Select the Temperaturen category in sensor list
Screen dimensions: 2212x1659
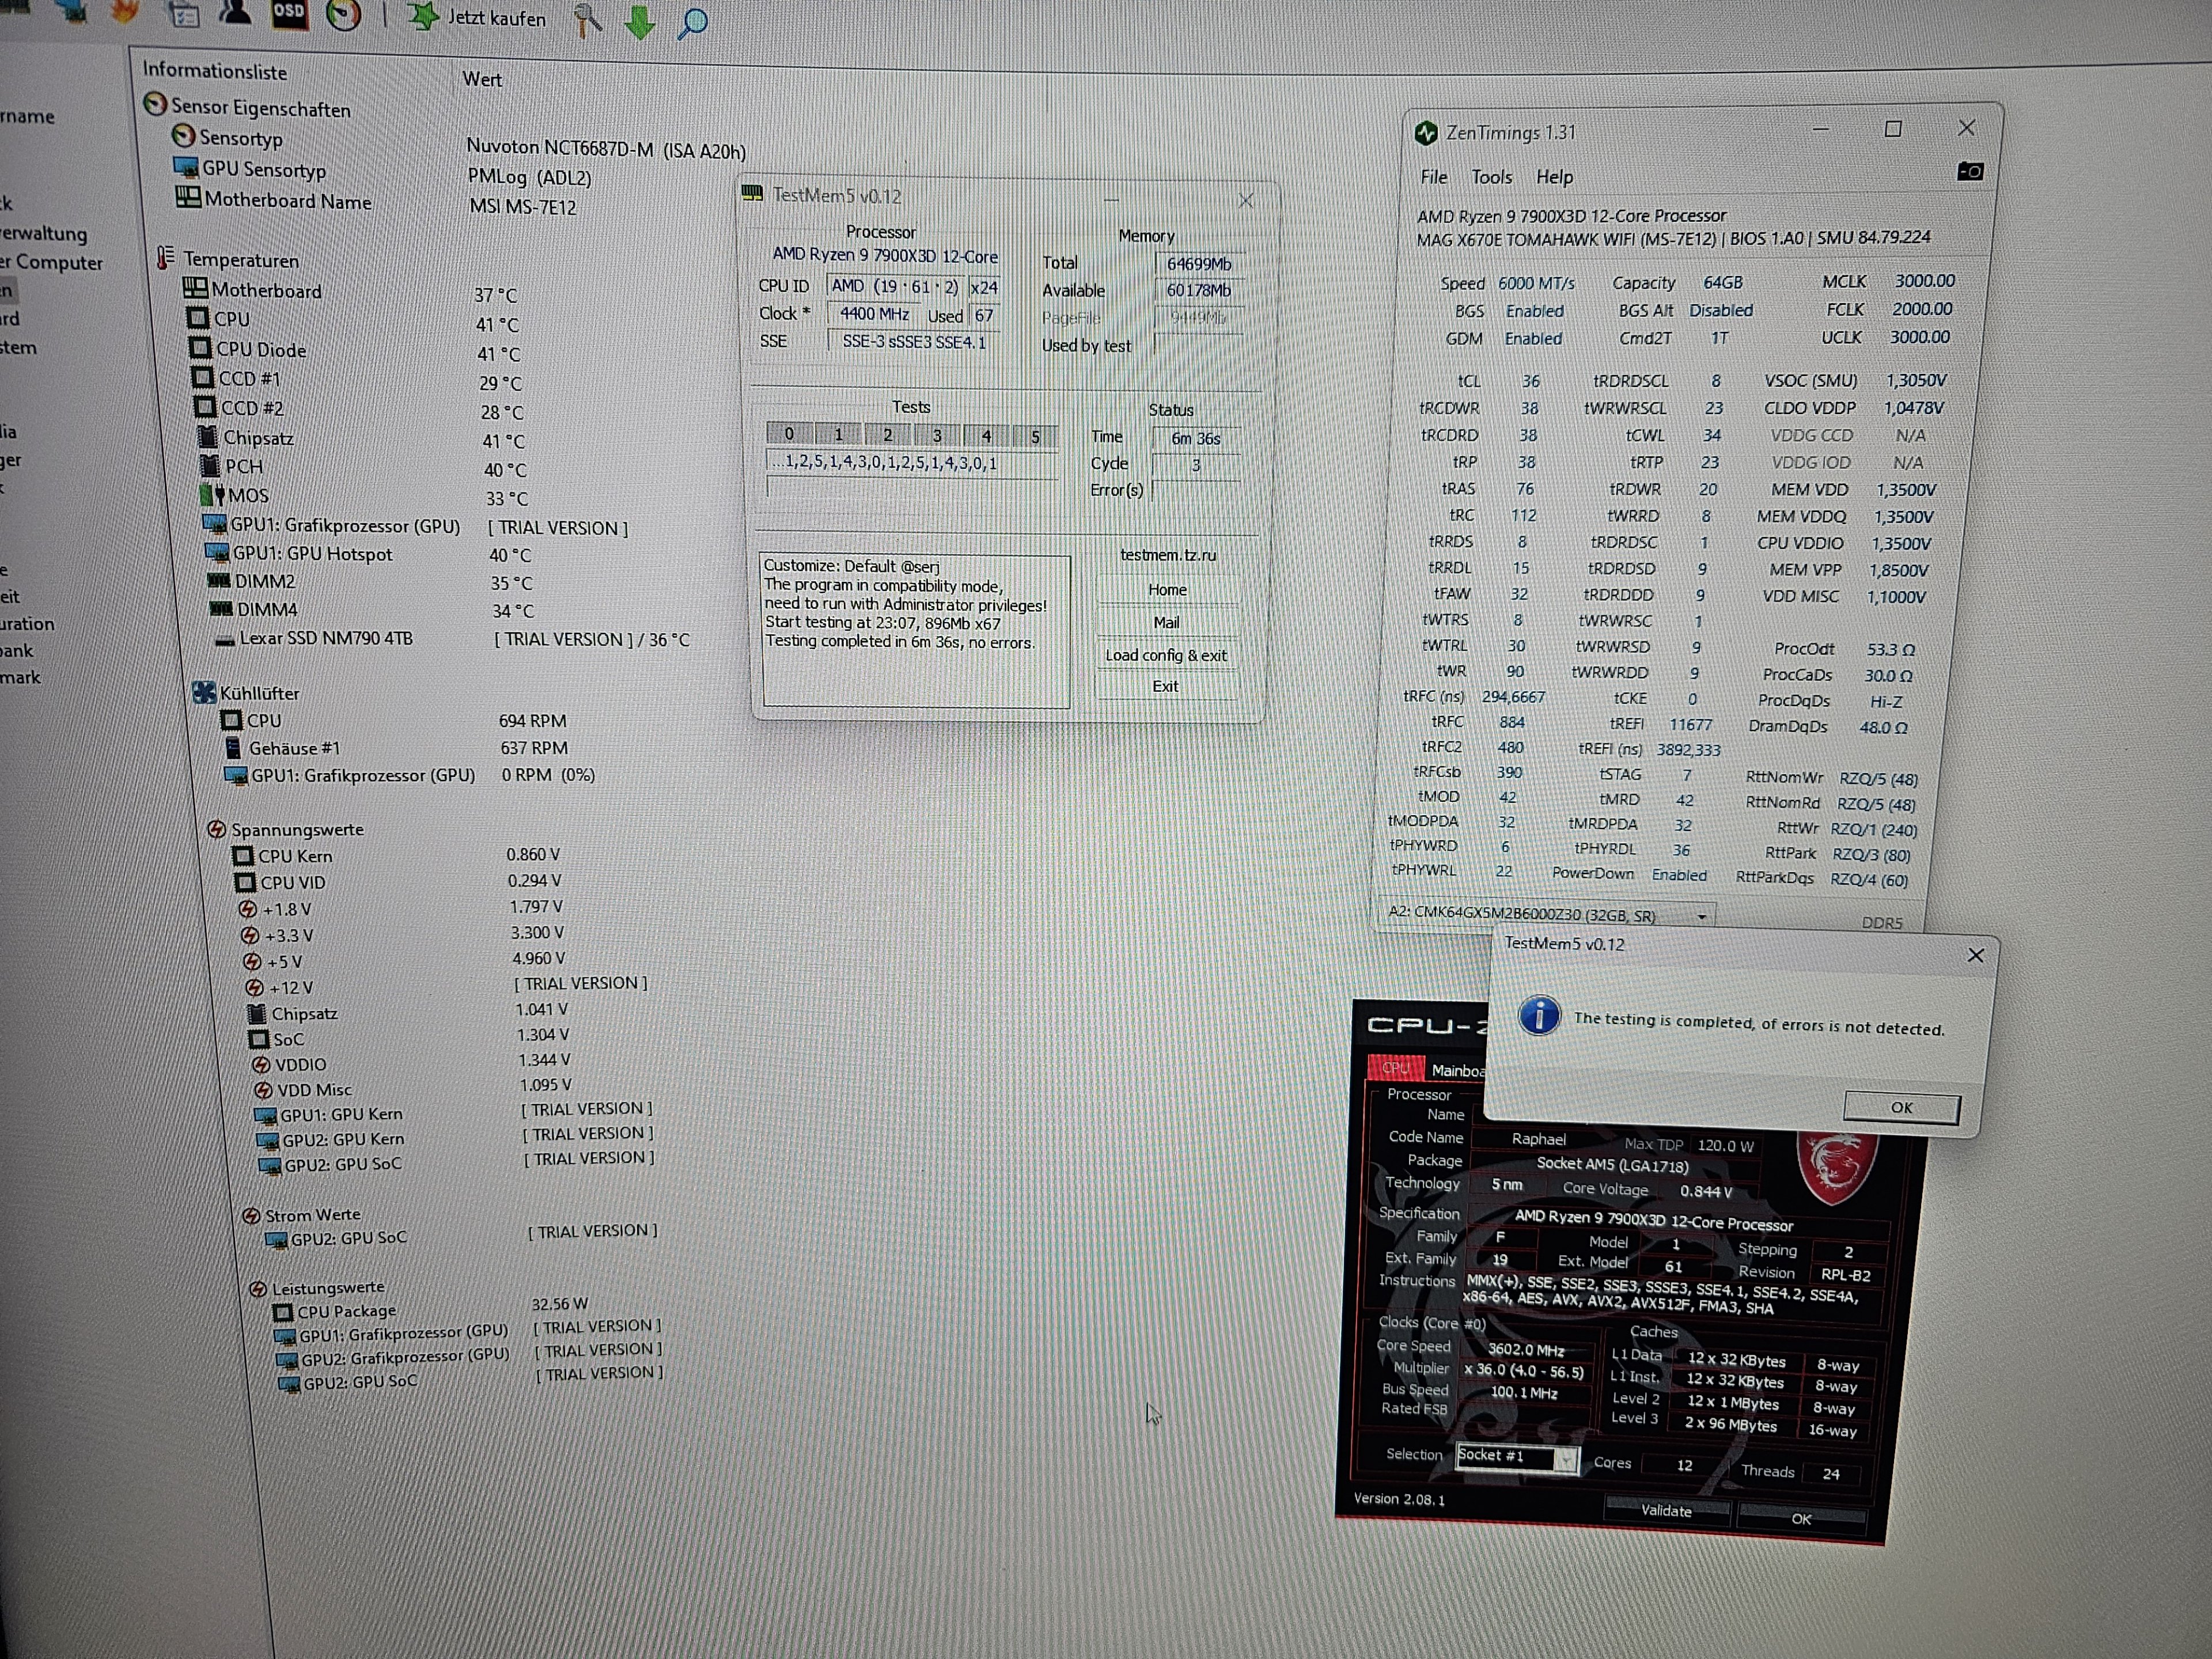(241, 260)
